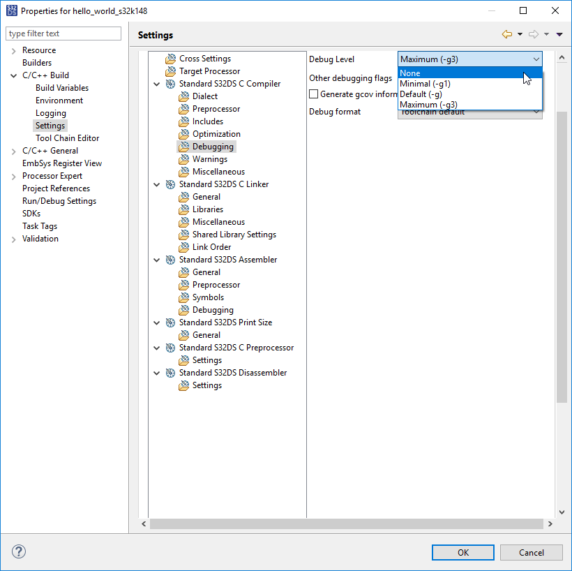
Task: Collapse the Standard S32DS C Linker node
Action: [157, 184]
